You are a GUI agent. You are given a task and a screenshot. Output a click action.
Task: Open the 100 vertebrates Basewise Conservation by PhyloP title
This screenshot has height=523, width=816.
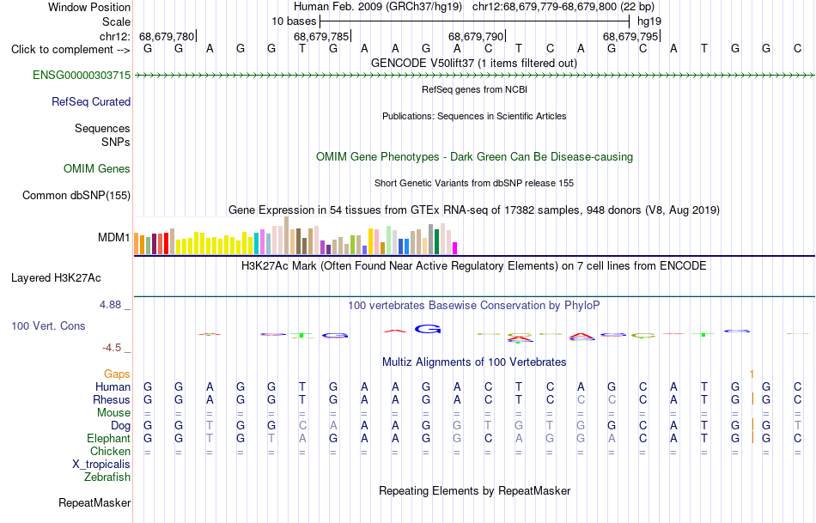pyautogui.click(x=474, y=306)
